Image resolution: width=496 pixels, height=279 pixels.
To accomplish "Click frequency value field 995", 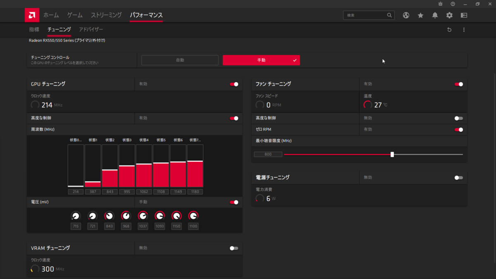I will click(127, 192).
